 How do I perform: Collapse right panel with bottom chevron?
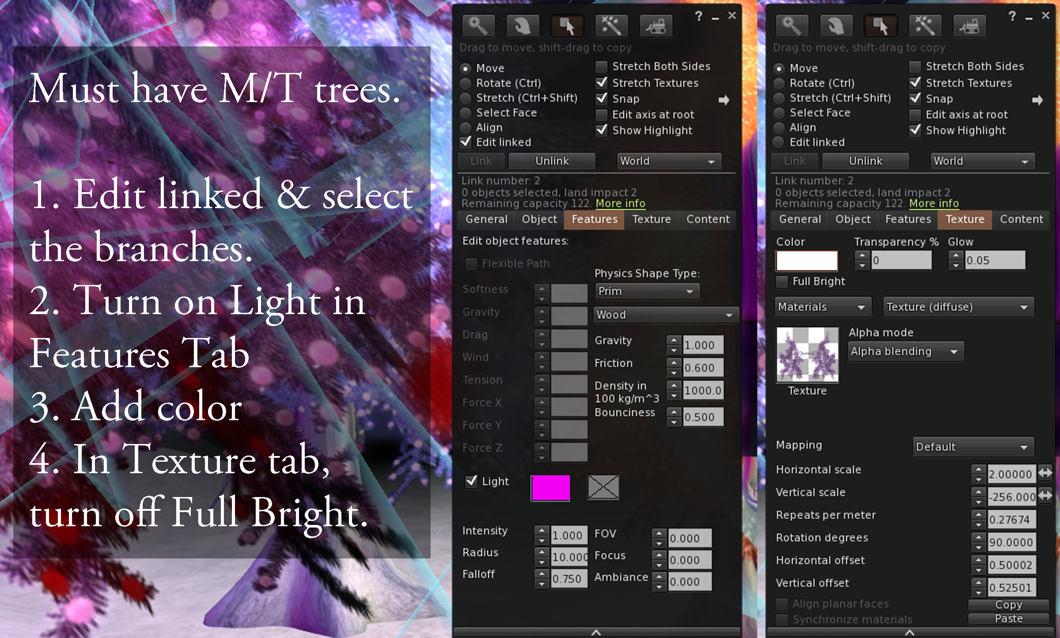(910, 632)
